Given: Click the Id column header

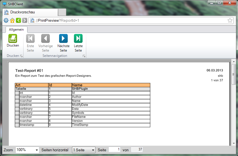Looking at the screenshot, I should click(x=60, y=85).
